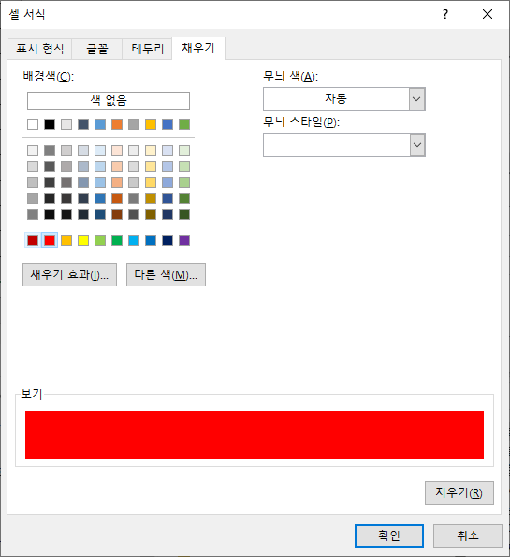Pick the lightest green tint swatch
The image size is (510, 557).
184,151
